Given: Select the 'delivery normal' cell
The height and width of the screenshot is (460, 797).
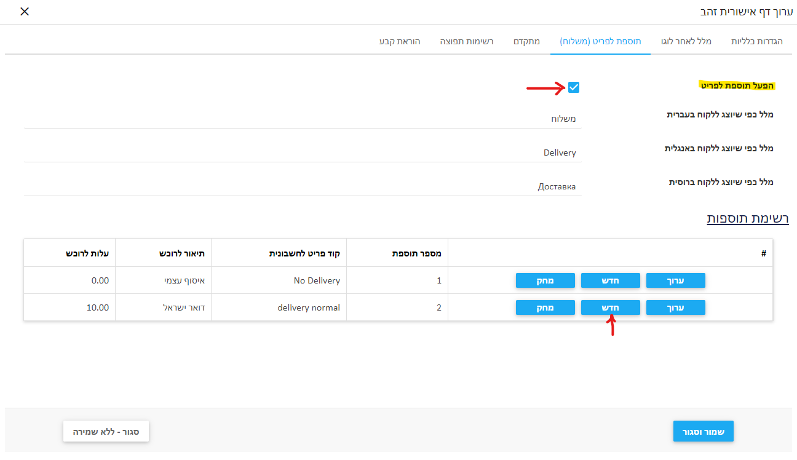Looking at the screenshot, I should click(x=279, y=307).
